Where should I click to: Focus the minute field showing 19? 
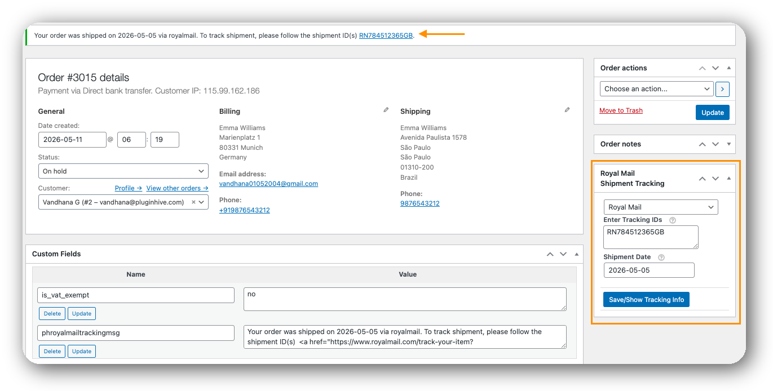tap(165, 140)
